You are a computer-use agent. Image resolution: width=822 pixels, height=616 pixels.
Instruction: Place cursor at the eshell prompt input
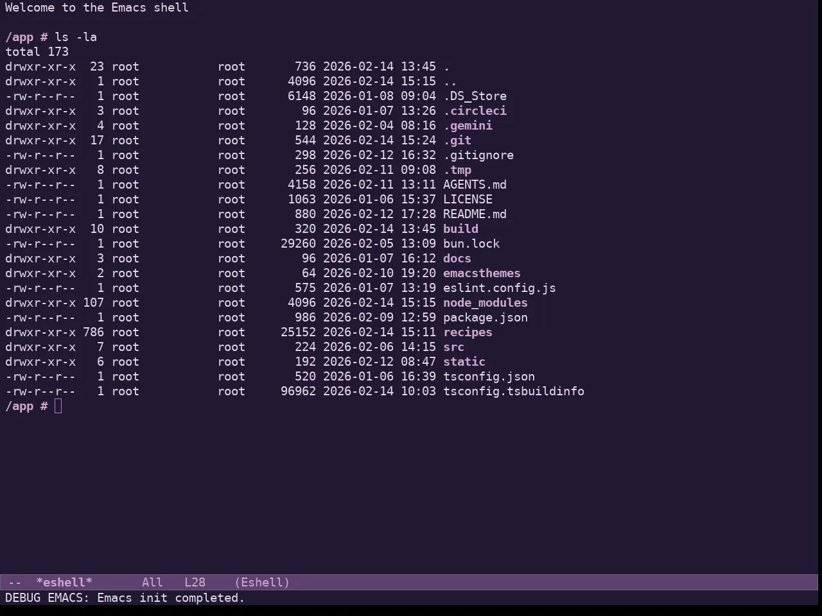coord(58,406)
